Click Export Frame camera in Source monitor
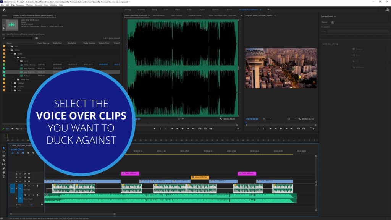The image size is (391, 220). (211, 129)
